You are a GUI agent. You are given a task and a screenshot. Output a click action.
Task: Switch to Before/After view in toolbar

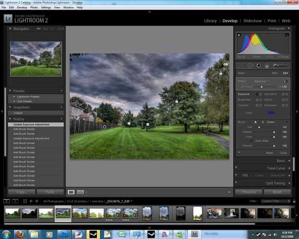[x=80, y=192]
